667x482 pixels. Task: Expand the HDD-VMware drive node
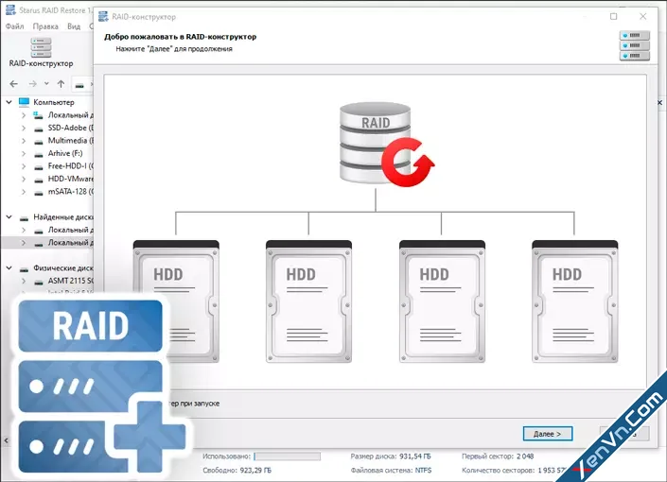coord(24,179)
